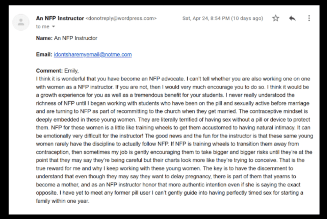Click the line beginning "I think it is wonderful"

coord(173,79)
